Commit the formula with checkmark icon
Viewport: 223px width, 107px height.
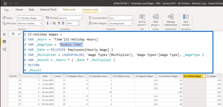(x=19, y=34)
